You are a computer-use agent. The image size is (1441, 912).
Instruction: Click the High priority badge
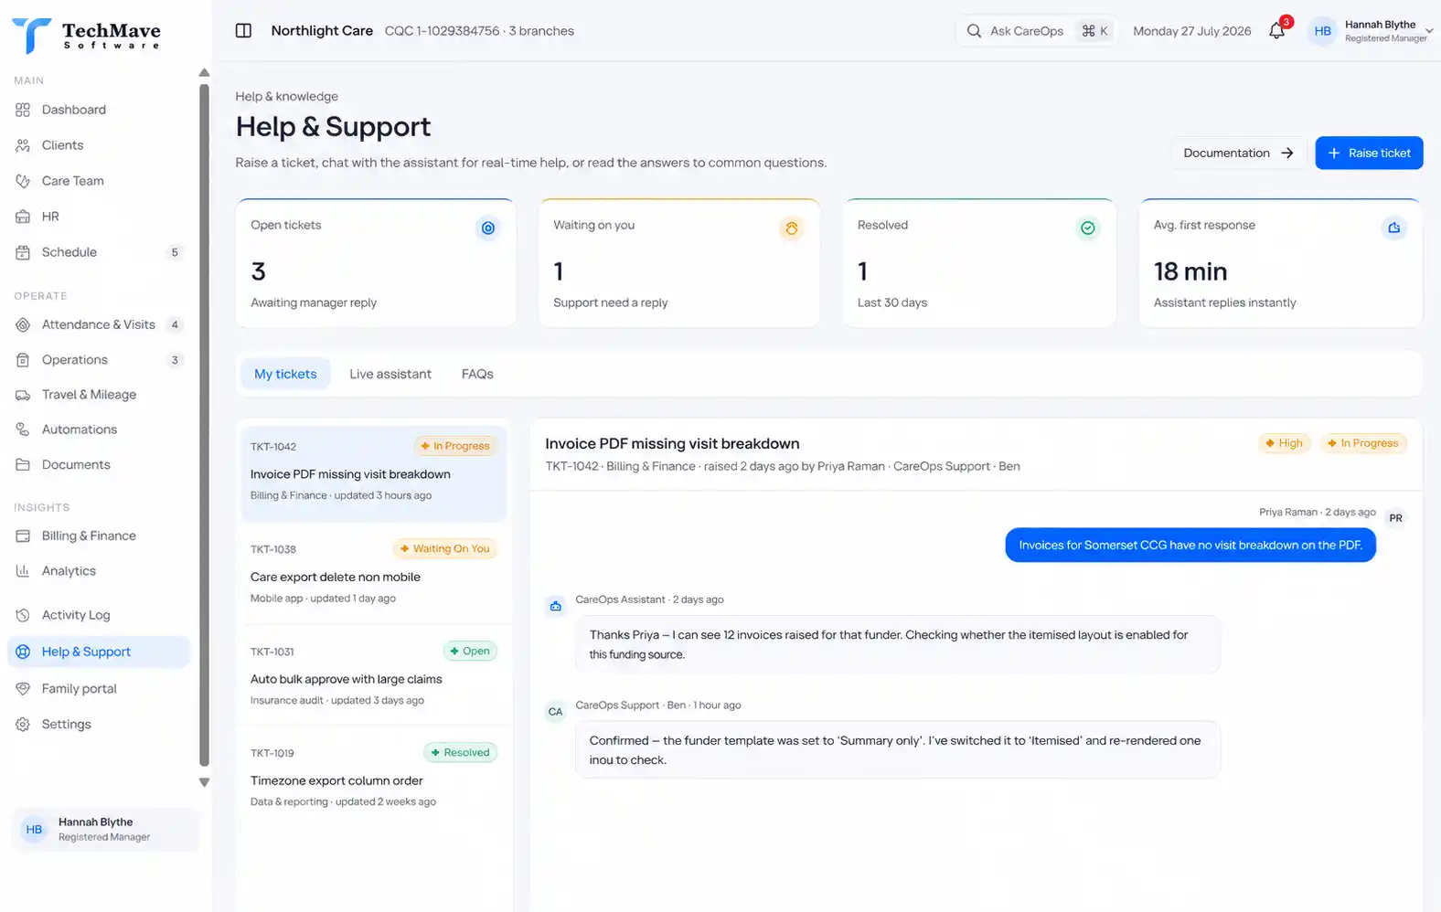(x=1284, y=443)
